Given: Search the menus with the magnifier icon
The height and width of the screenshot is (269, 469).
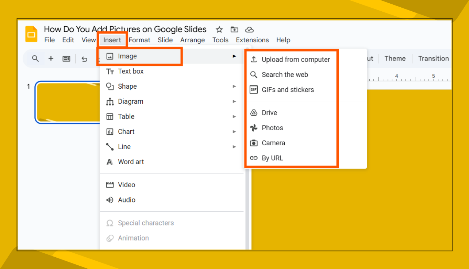Looking at the screenshot, I should [35, 58].
